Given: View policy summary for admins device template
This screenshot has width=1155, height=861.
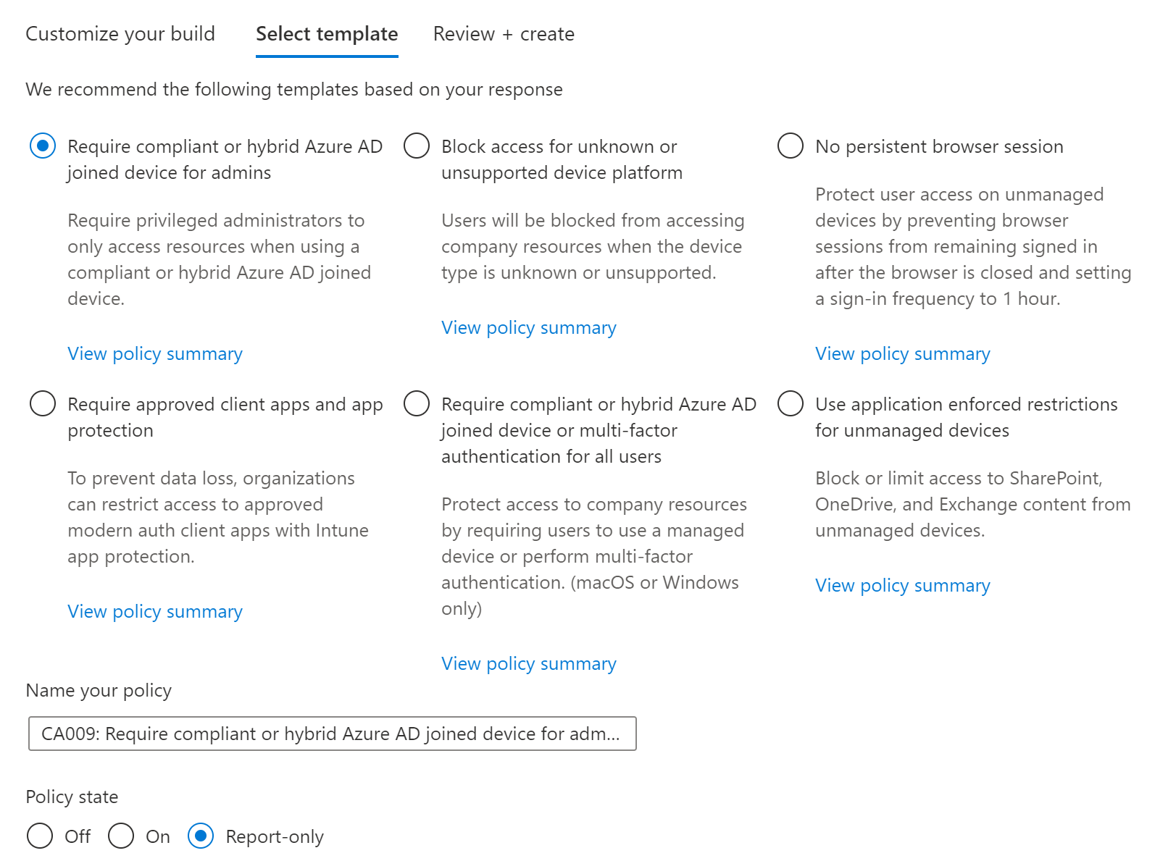Looking at the screenshot, I should pos(155,353).
